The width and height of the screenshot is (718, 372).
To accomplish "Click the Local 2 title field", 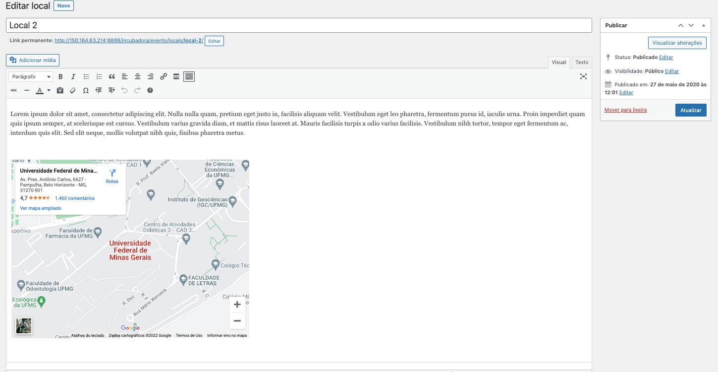I will tap(299, 25).
